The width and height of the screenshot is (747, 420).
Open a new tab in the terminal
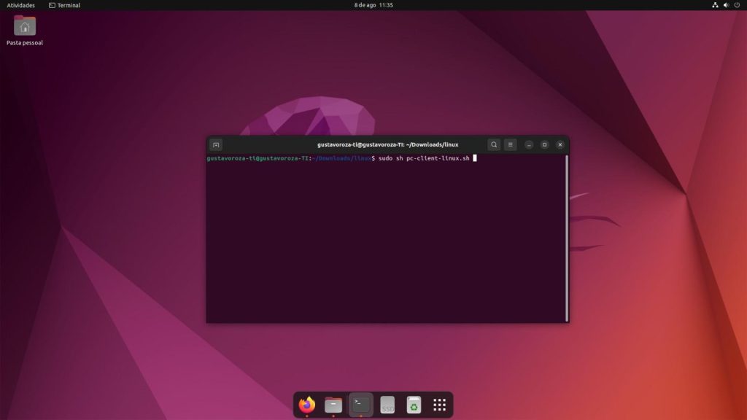[215, 144]
